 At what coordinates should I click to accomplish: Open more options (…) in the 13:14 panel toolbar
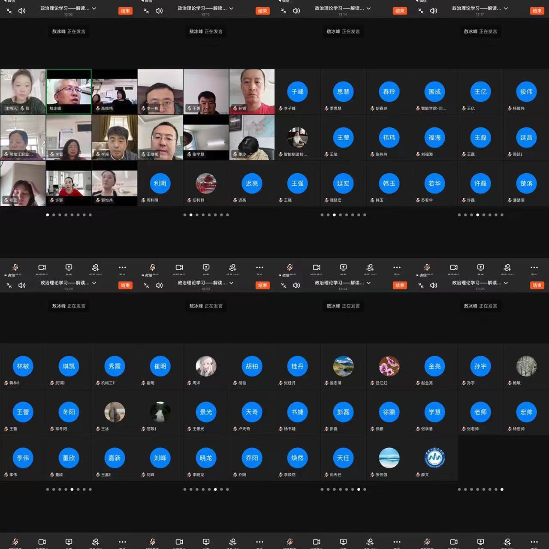[x=397, y=267]
